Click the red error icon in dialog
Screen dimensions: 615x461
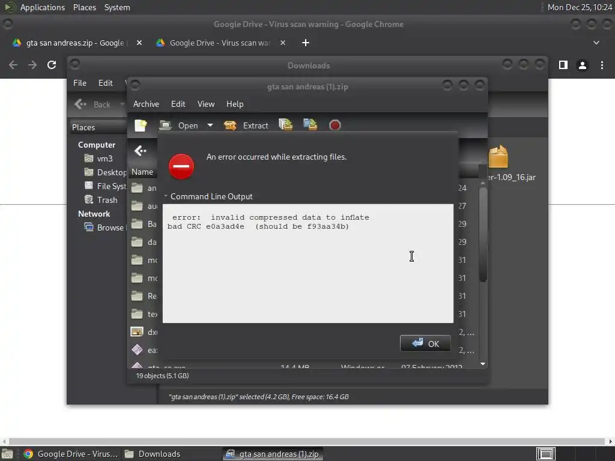click(x=181, y=166)
